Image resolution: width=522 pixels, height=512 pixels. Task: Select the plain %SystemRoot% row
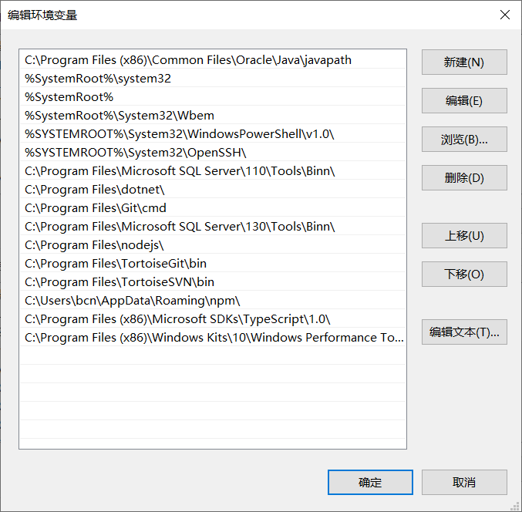pyautogui.click(x=213, y=97)
